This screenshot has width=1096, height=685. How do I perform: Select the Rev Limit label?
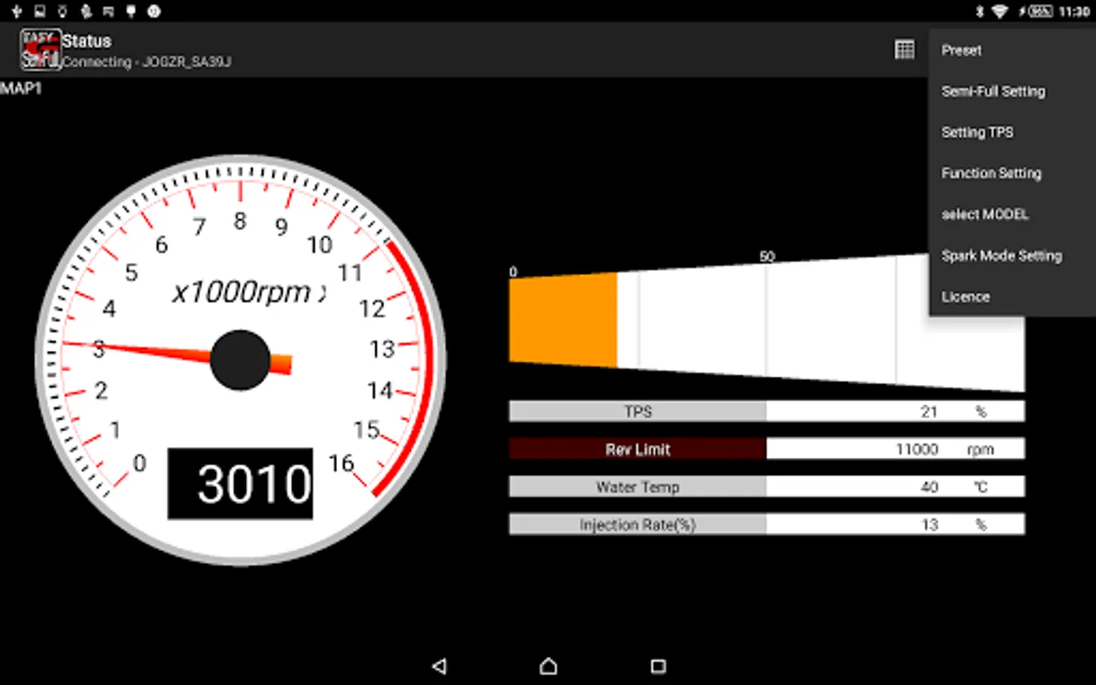point(638,449)
